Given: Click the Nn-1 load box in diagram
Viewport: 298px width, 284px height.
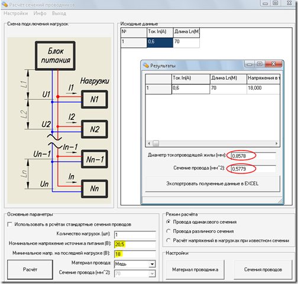Looking at the screenshot, I should pyautogui.click(x=95, y=159).
